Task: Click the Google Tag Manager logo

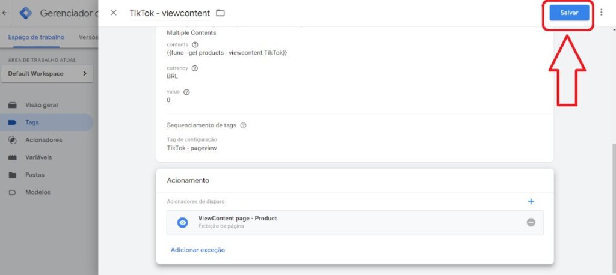Action: pos(26,13)
